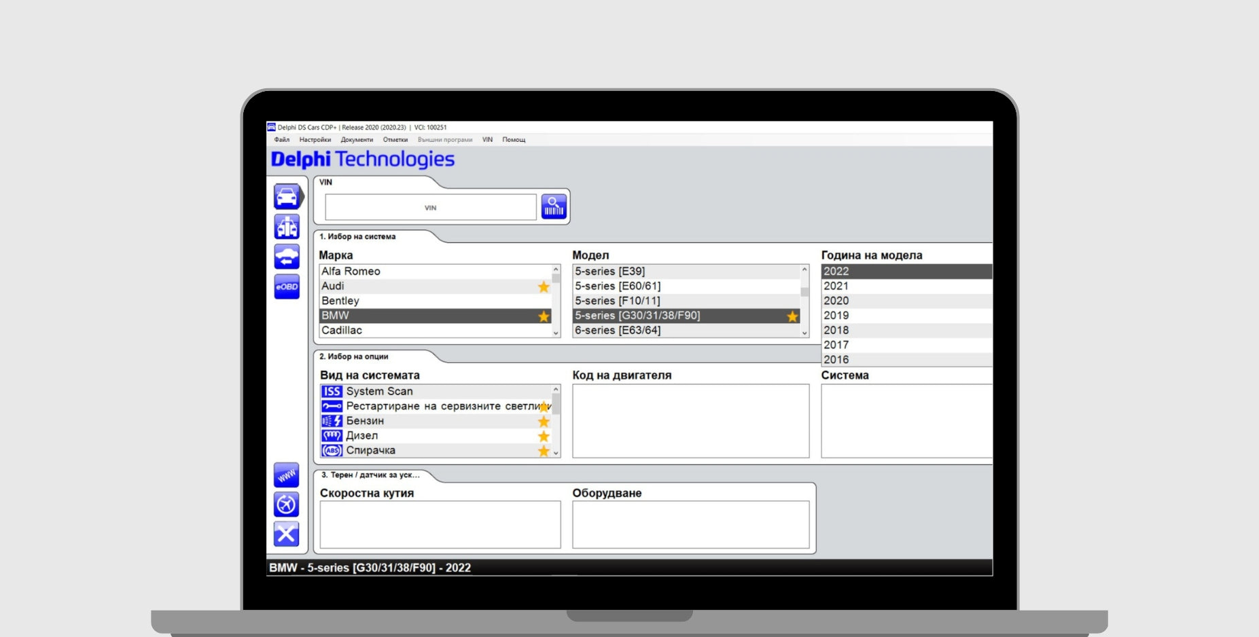Click the blue X exit icon

pos(286,534)
